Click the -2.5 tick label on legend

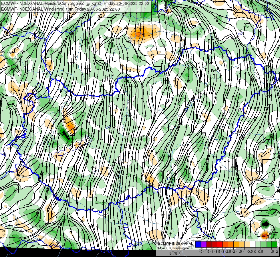coord(228,252)
